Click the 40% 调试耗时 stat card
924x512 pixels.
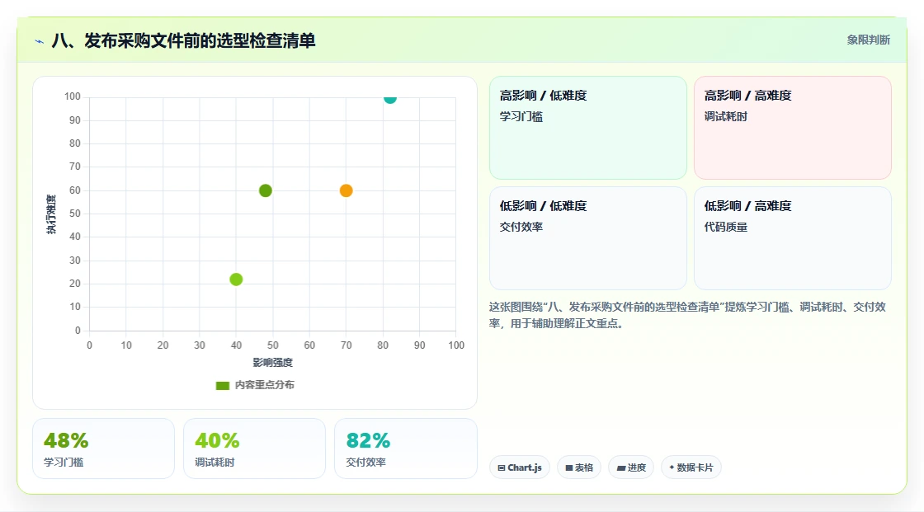(255, 449)
